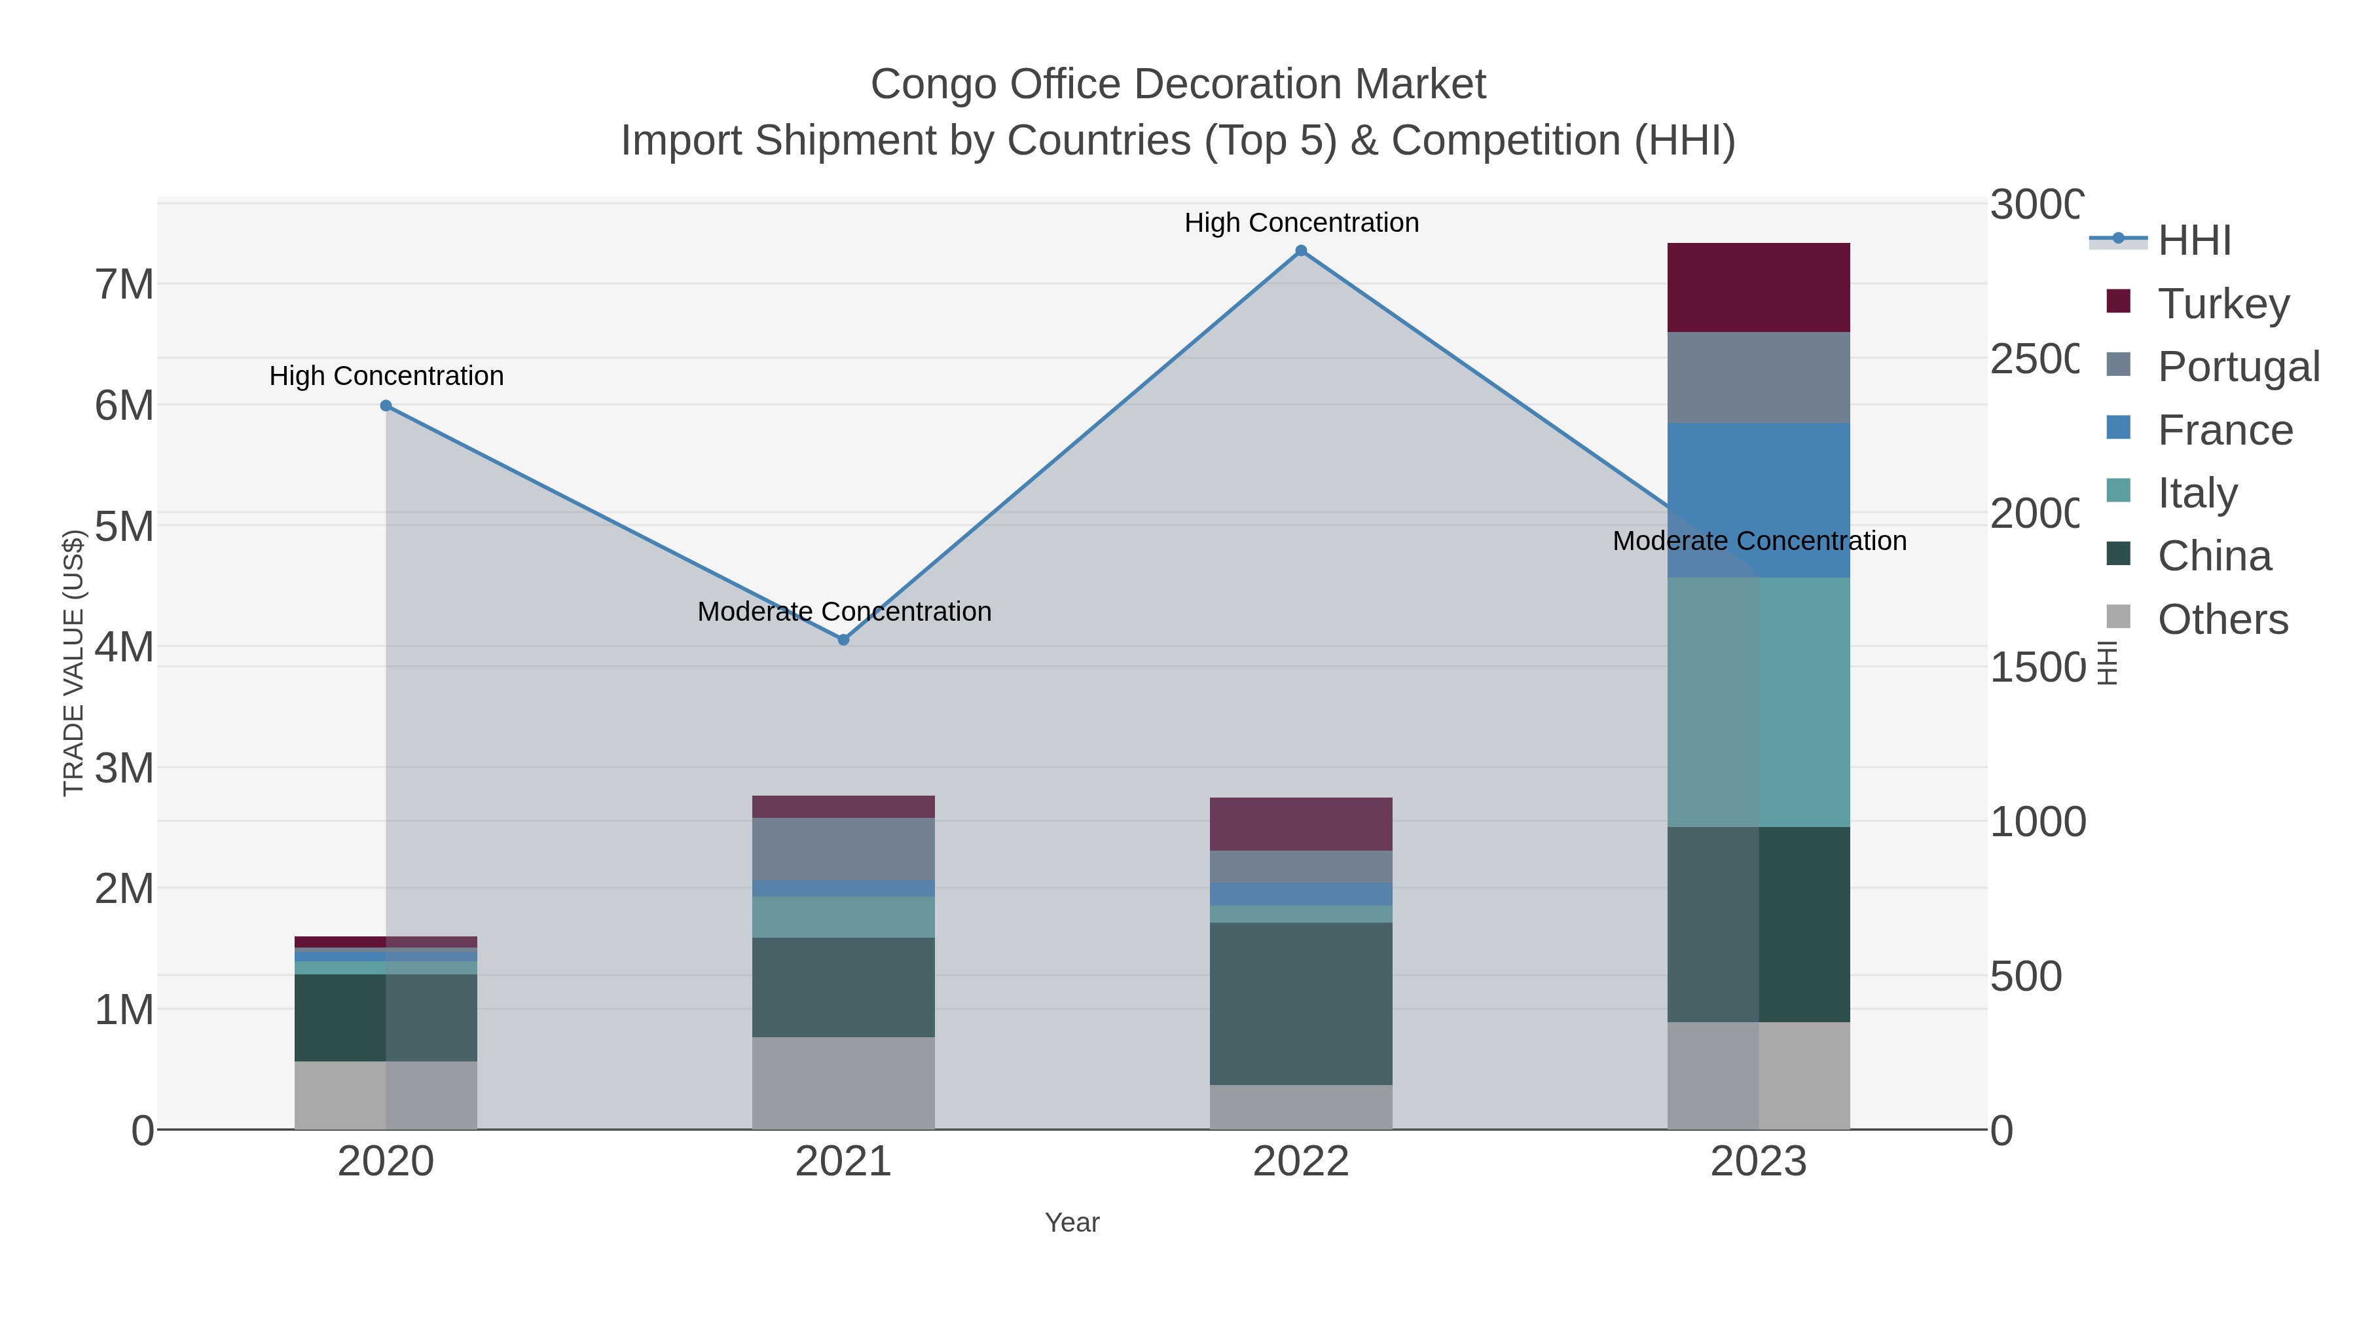The height and width of the screenshot is (1326, 2357).
Task: Click the High Concentration label above 2020
Action: click(386, 376)
